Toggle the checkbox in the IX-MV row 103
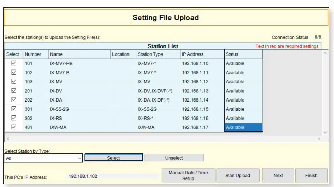Viewport: 334px width, 187px height. pyautogui.click(x=14, y=81)
